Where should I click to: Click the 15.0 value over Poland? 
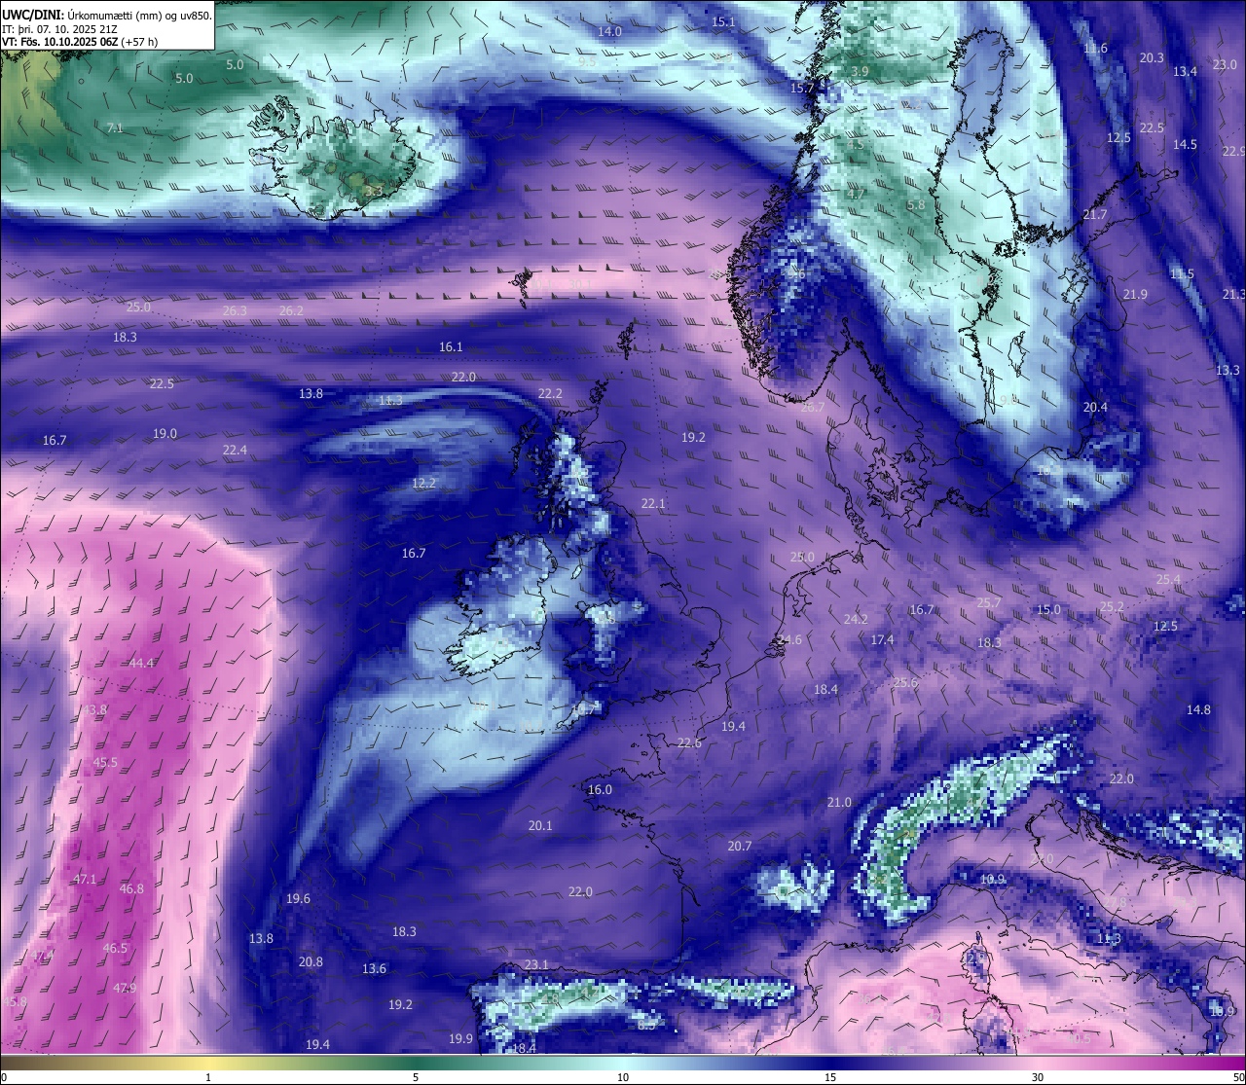[1048, 609]
